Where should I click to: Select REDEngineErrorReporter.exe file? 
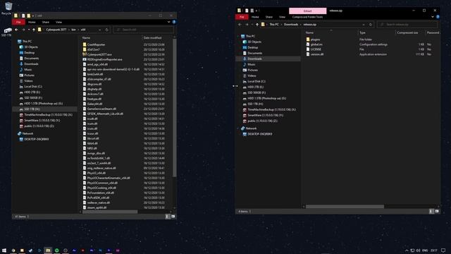coord(101,59)
